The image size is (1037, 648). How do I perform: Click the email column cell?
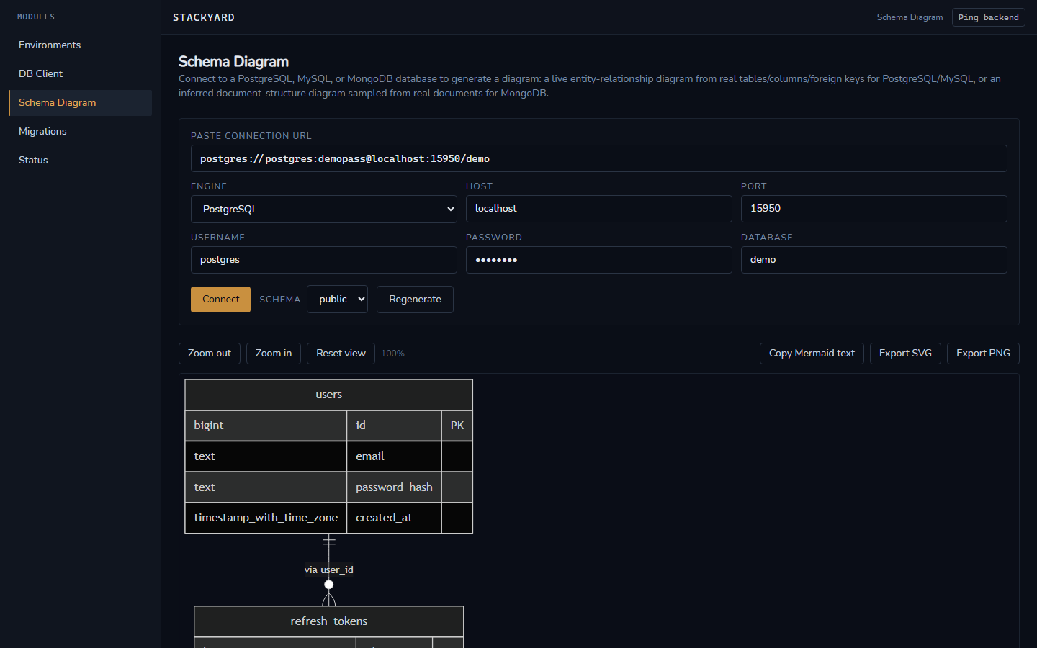(x=394, y=456)
